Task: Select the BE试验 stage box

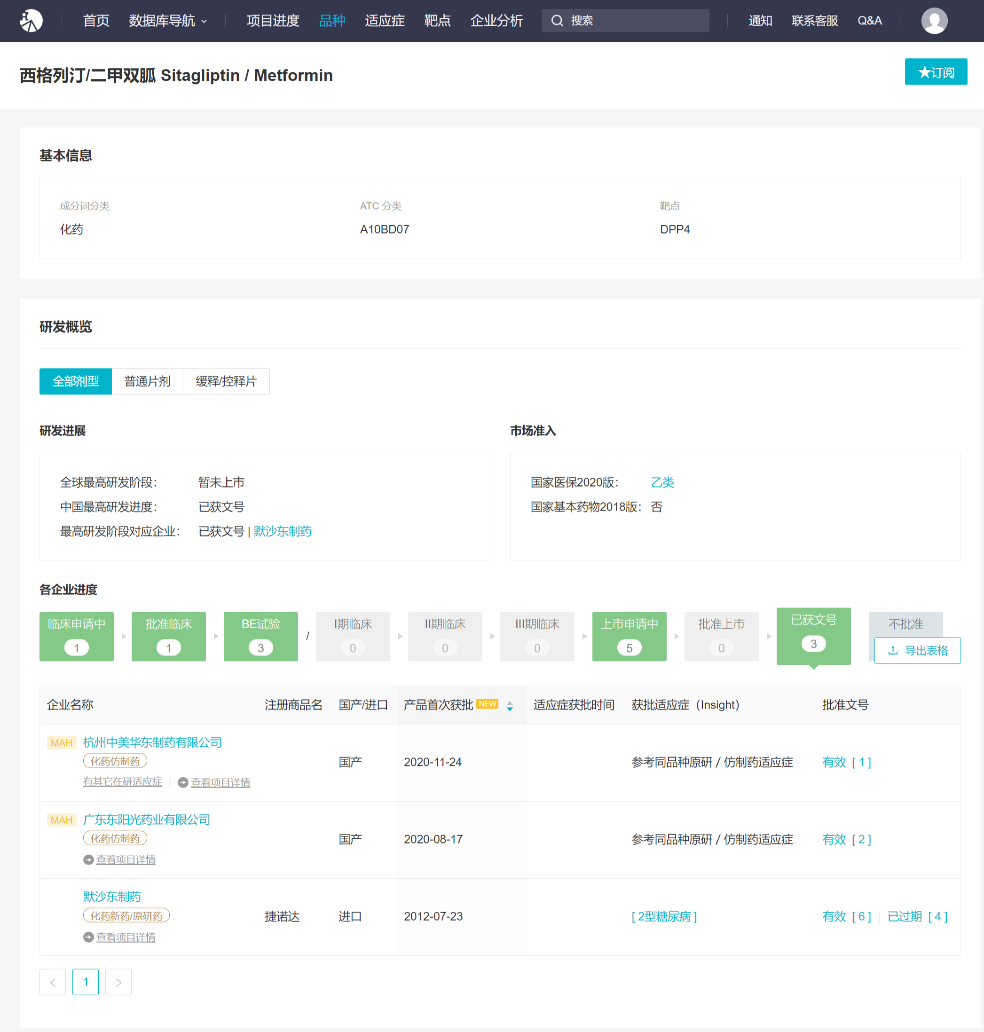Action: [260, 636]
